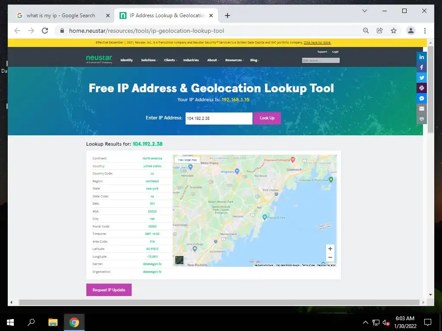Go back using the browser back arrow
Viewport: 442px width, 331px height.
17,31
